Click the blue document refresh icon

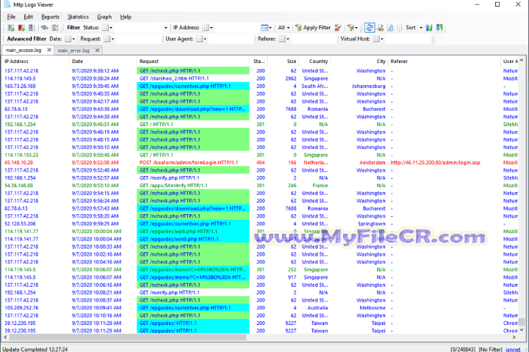click(390, 28)
